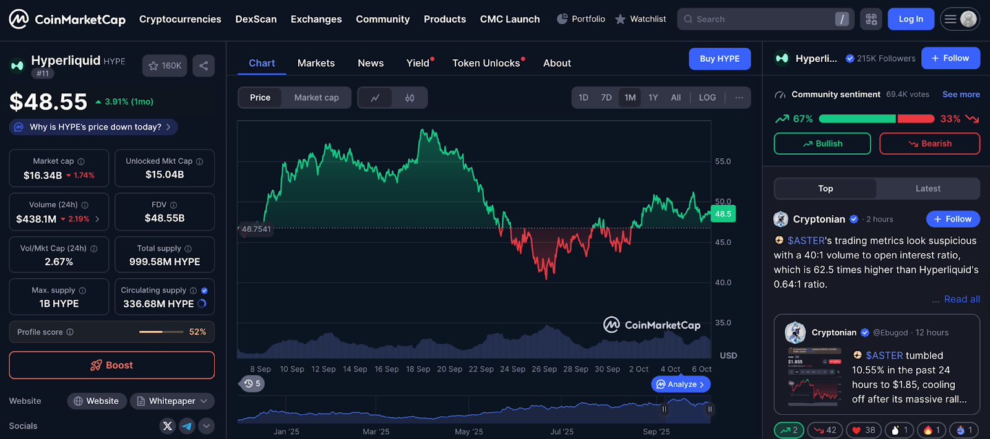This screenshot has height=439, width=990.
Task: Open the Cryptocurrencies nav menu
Action: pos(180,19)
